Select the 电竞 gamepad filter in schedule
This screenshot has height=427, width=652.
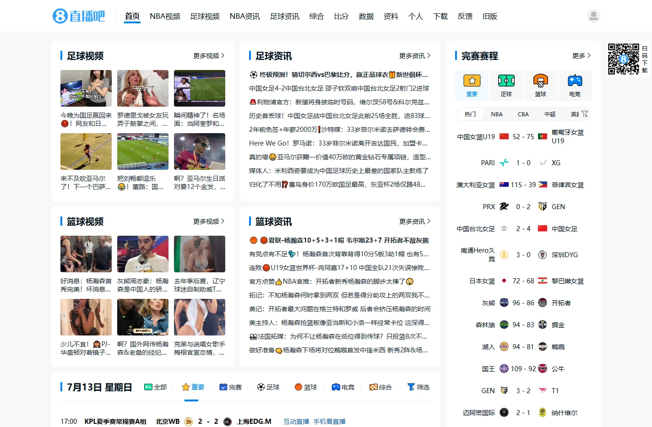[343, 387]
